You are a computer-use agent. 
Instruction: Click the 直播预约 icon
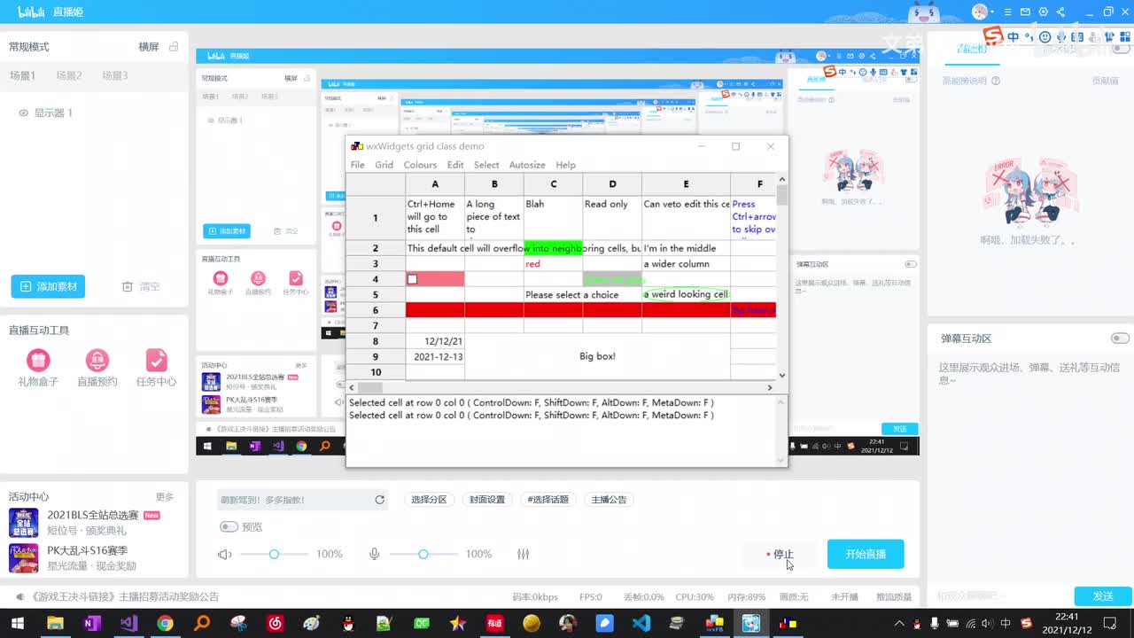(97, 360)
